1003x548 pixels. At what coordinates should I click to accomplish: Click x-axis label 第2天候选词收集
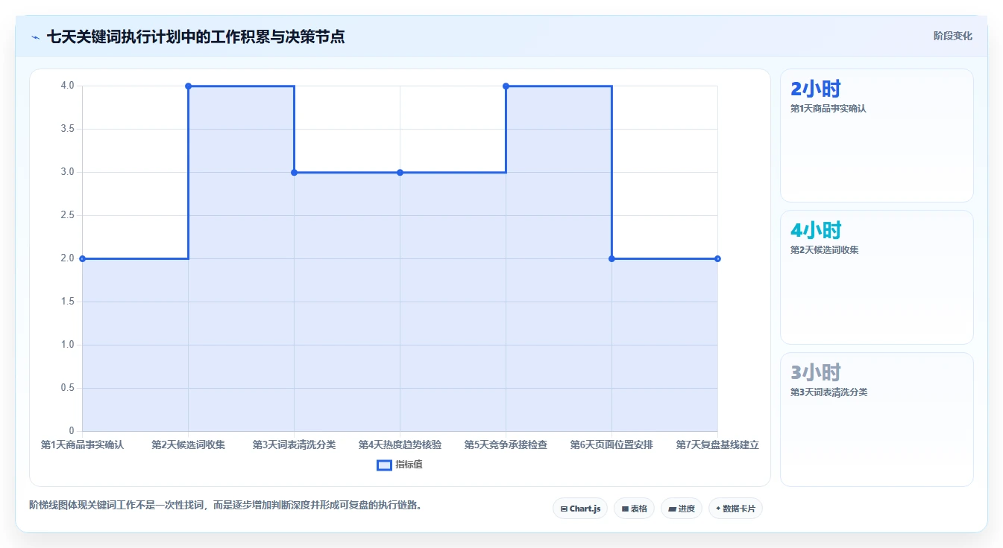(x=188, y=445)
